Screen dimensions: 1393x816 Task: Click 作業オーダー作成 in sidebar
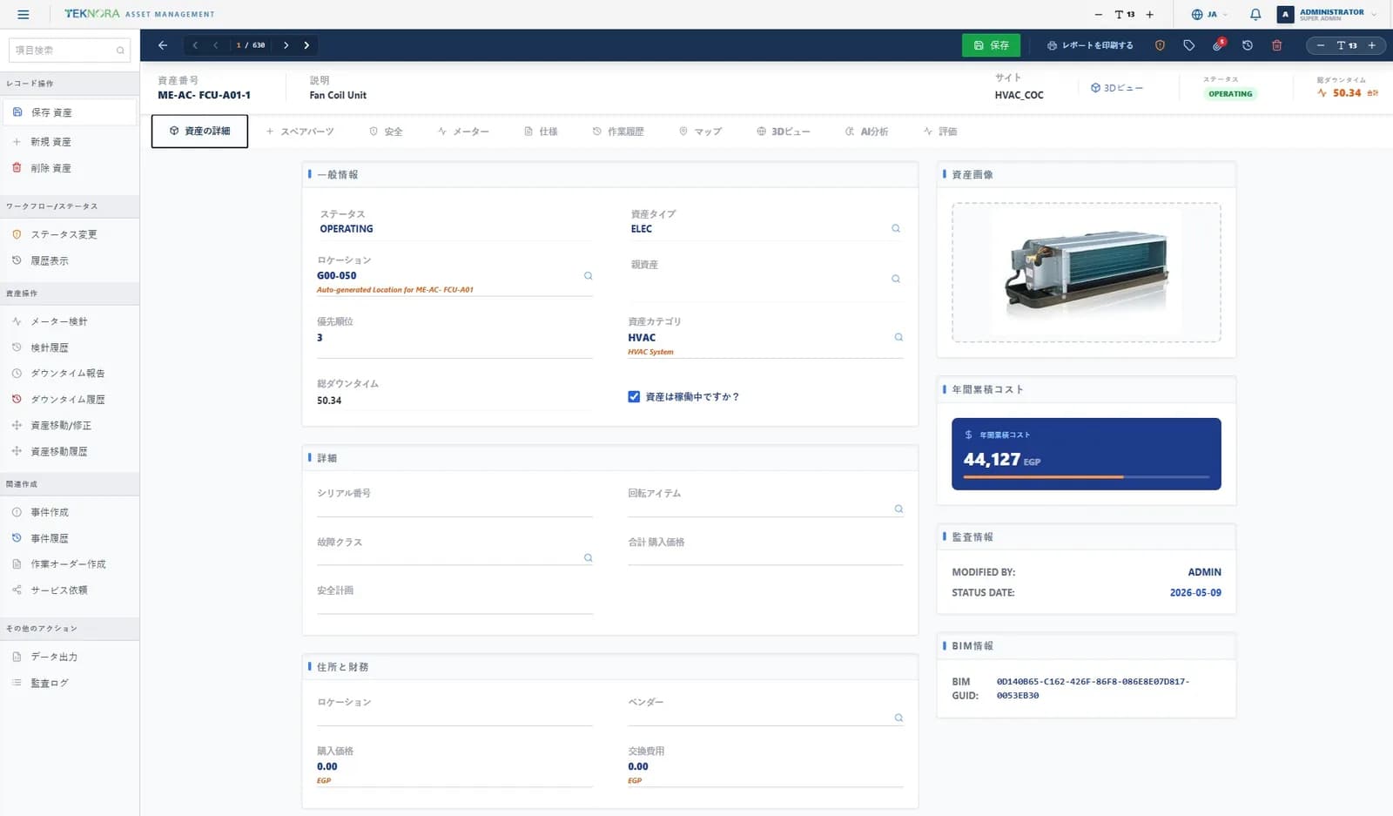(70, 563)
